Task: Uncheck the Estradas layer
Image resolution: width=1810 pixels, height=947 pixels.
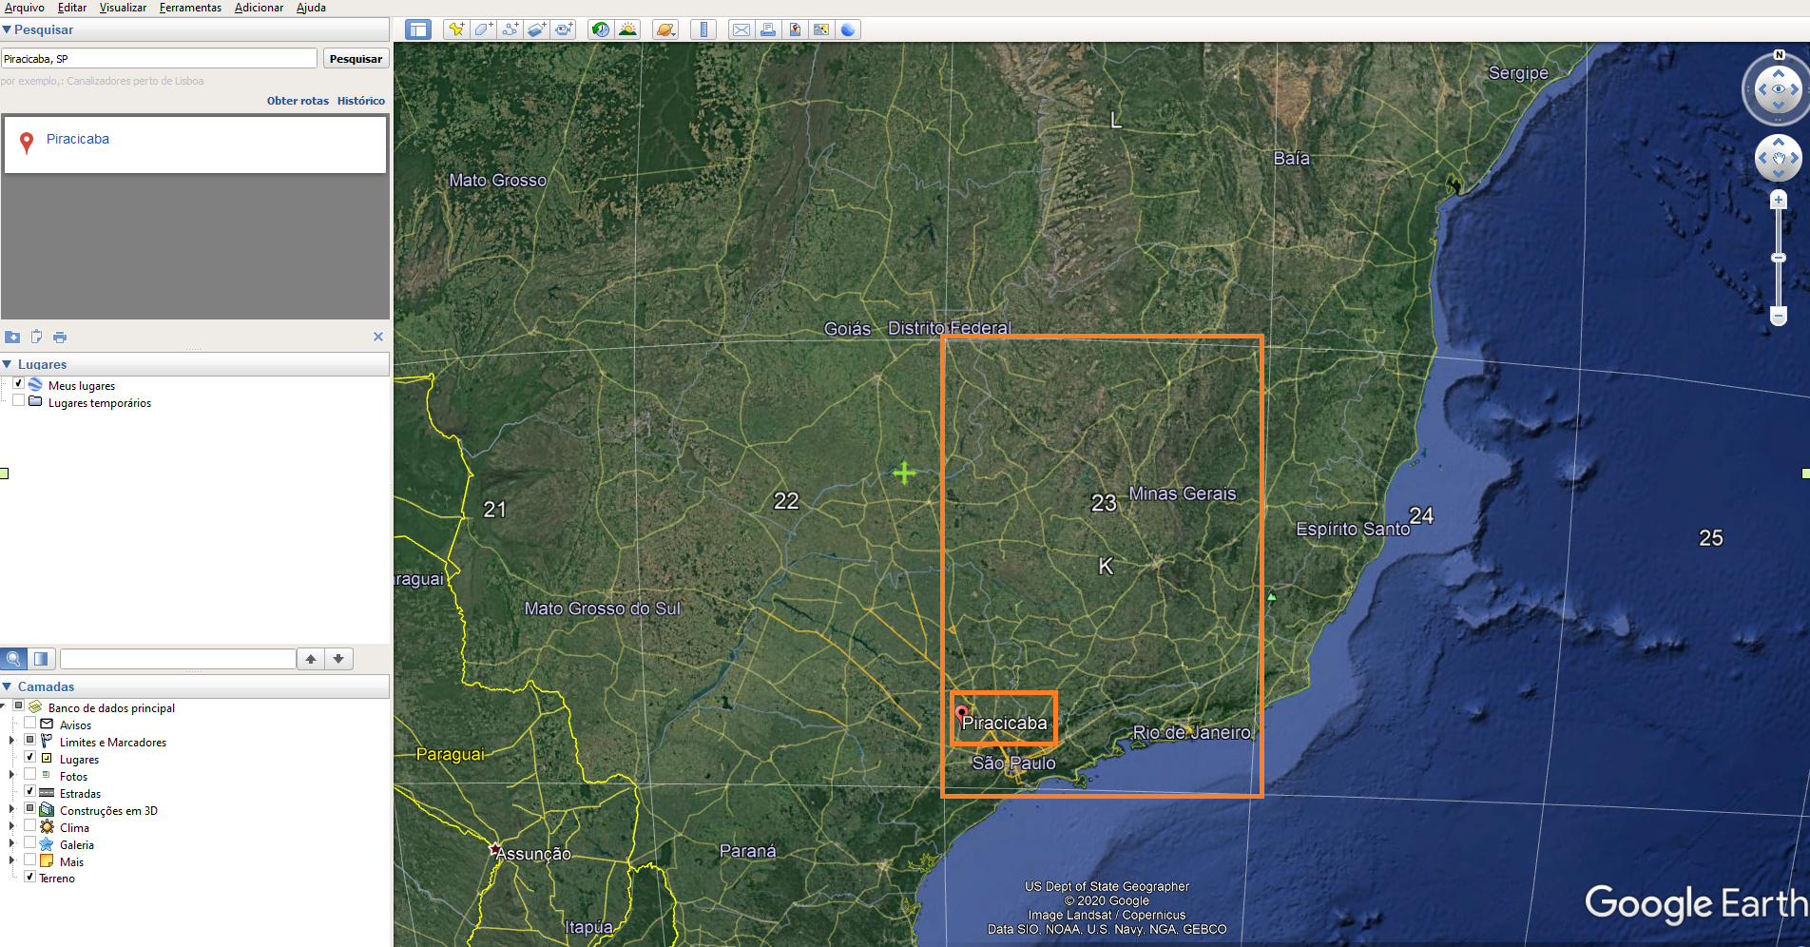Action: pyautogui.click(x=30, y=793)
